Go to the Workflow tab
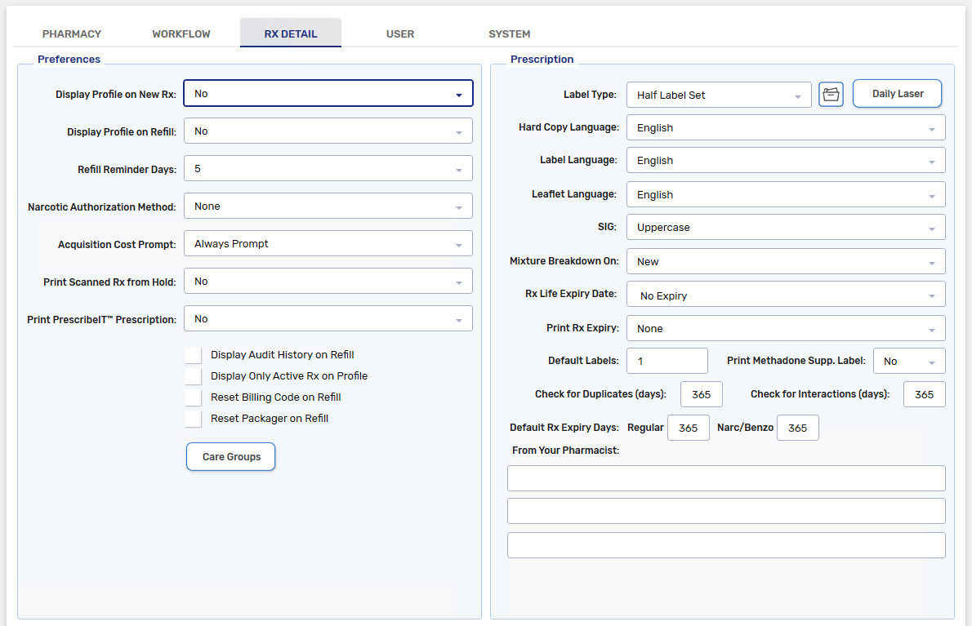The height and width of the screenshot is (626, 972). (181, 34)
